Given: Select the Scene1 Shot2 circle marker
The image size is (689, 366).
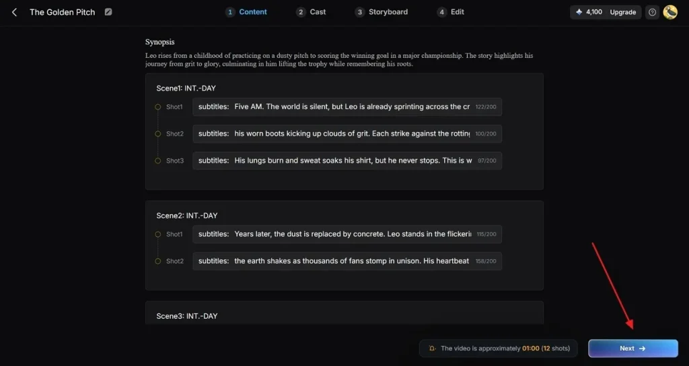Looking at the screenshot, I should point(157,134).
